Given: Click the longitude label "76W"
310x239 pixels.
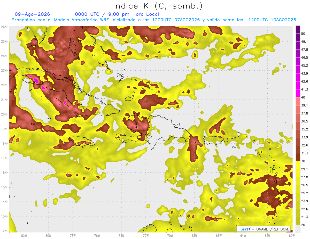Looking at the screenshot, I should pos(97,235).
